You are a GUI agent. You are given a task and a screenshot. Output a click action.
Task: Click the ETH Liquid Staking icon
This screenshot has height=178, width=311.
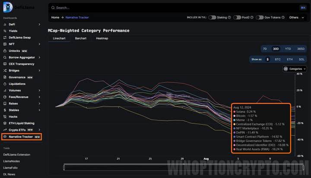click(5, 123)
